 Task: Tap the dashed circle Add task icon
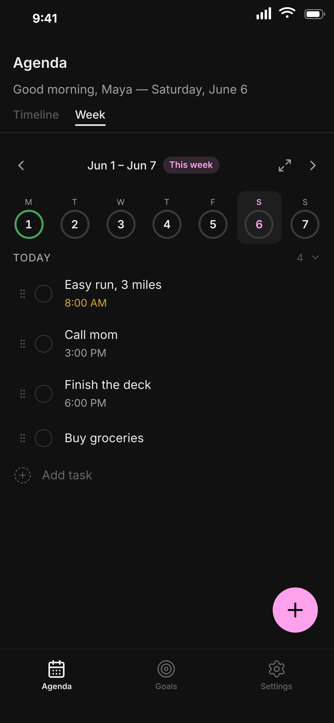(x=22, y=475)
